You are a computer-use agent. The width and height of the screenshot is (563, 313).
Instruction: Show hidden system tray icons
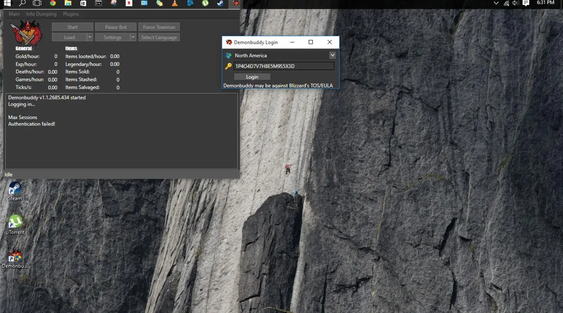point(496,3)
